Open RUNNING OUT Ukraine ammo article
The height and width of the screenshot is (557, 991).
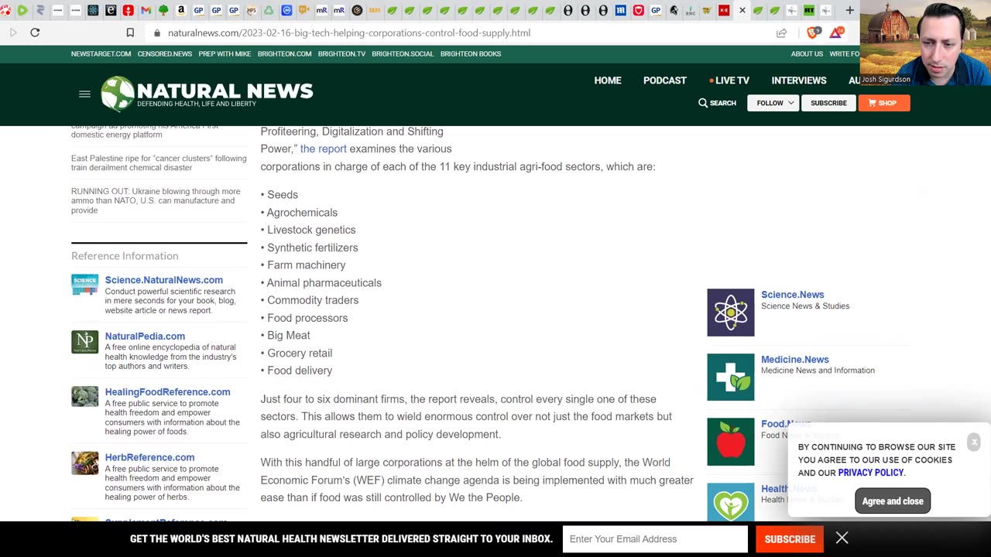point(156,200)
